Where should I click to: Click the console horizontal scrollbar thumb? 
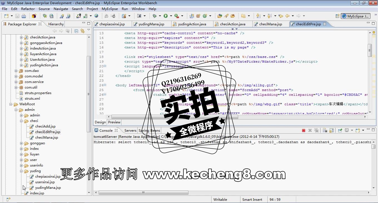pos(143,192)
